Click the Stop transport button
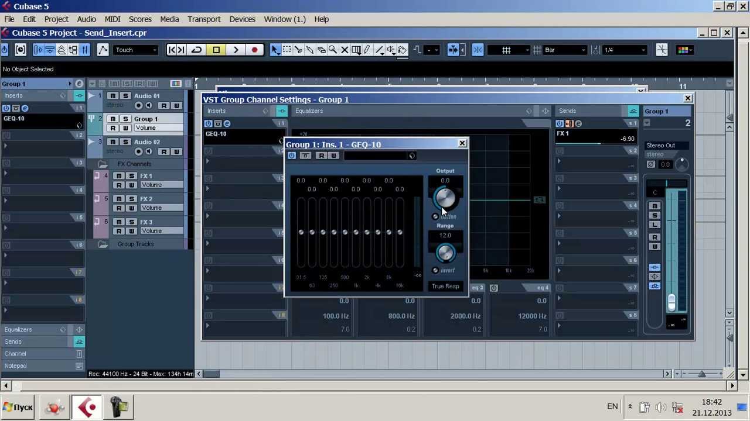The image size is (750, 421). pyautogui.click(x=216, y=50)
